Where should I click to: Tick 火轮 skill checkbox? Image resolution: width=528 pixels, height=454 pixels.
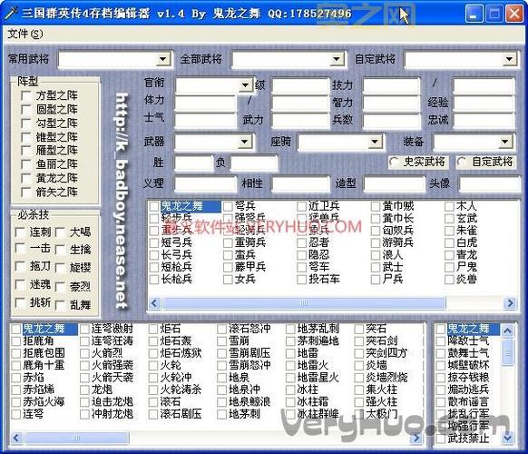click(153, 365)
